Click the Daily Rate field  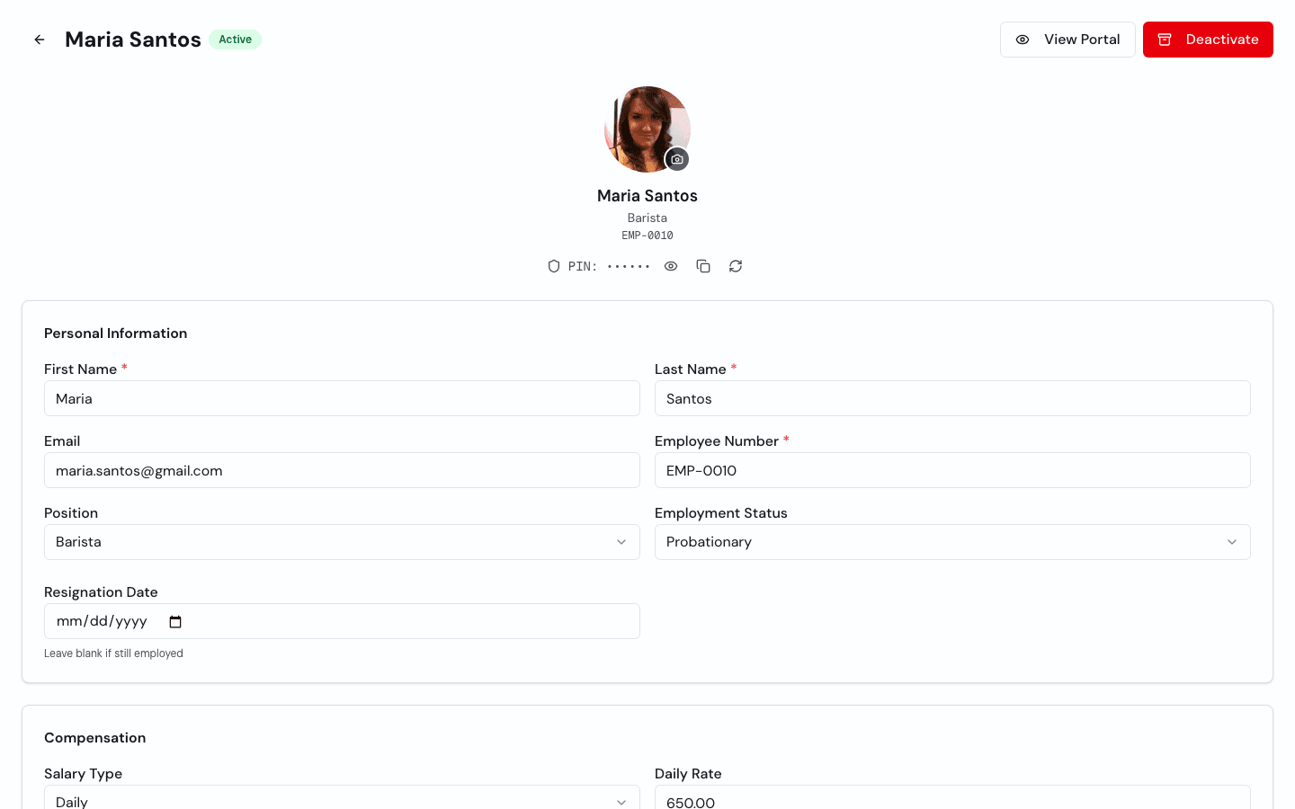[x=952, y=797]
